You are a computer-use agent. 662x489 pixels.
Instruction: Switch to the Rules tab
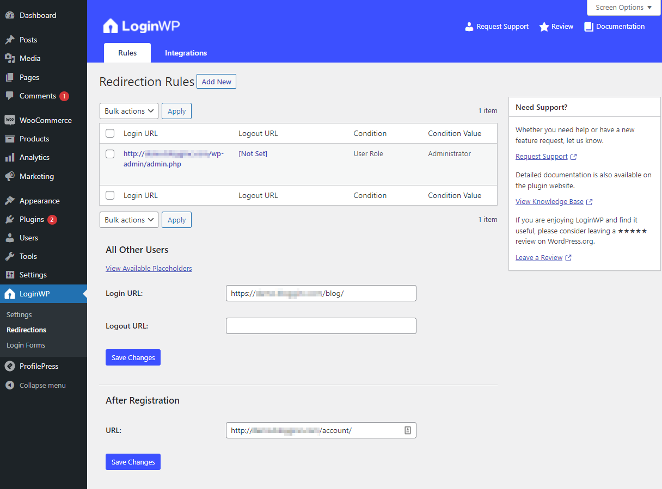click(x=127, y=53)
